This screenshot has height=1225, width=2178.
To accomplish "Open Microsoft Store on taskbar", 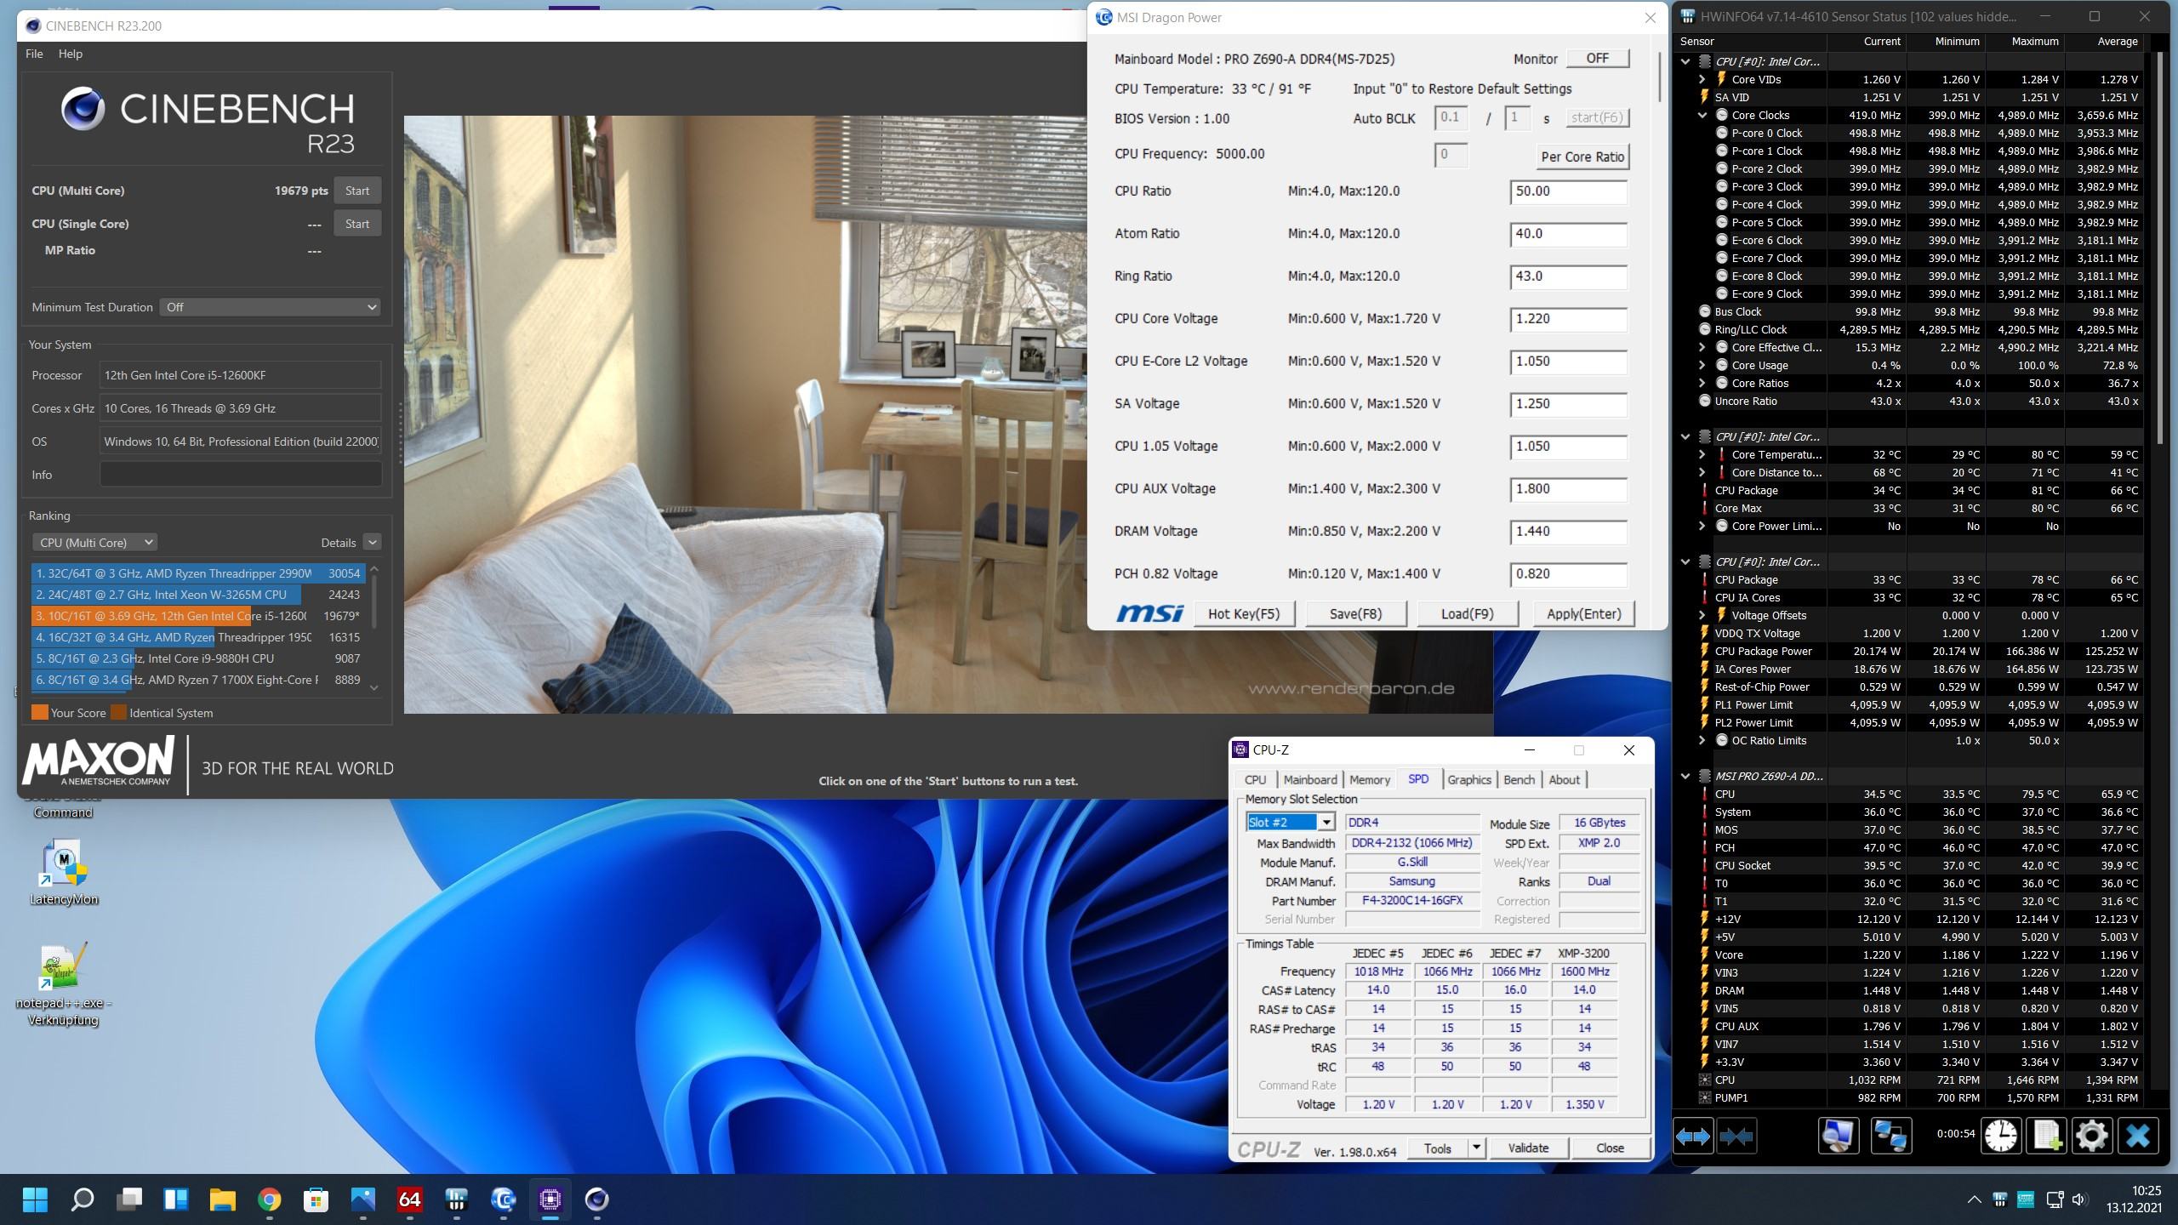I will [x=316, y=1199].
